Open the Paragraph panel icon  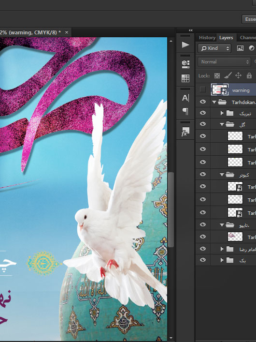point(185,111)
